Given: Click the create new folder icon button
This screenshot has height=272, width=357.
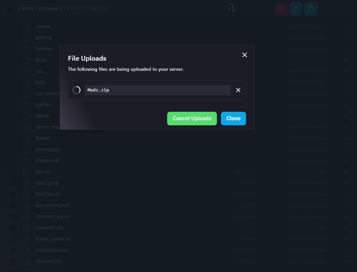Looking at the screenshot, I should point(281,9).
